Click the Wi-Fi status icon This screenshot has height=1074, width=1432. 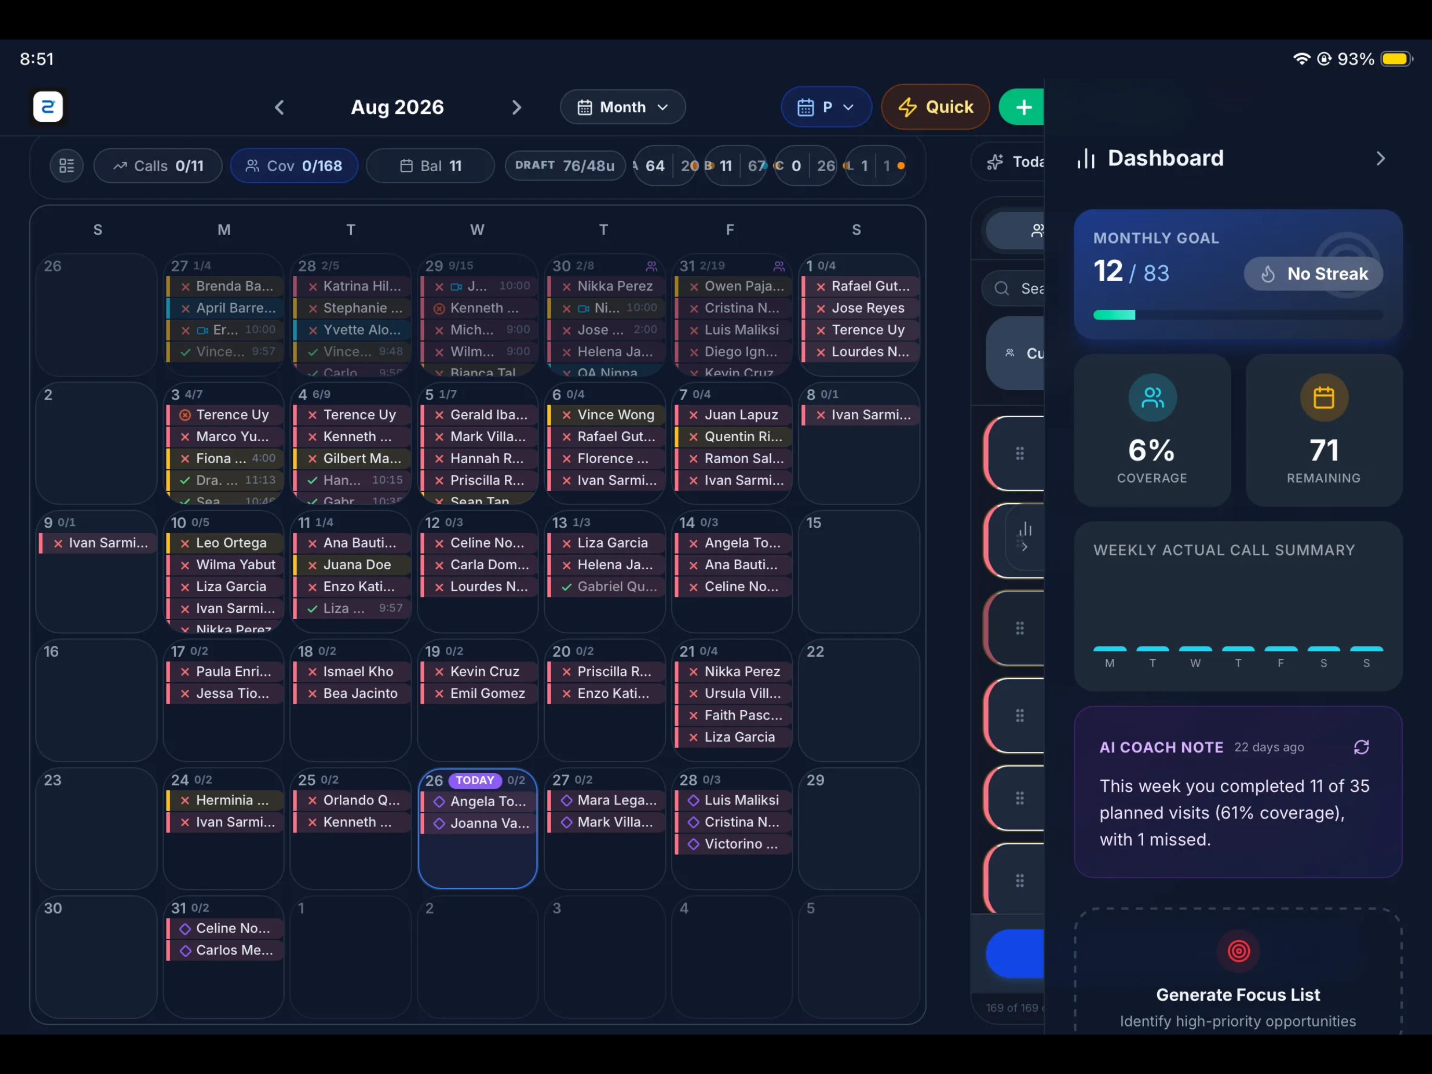(x=1301, y=59)
